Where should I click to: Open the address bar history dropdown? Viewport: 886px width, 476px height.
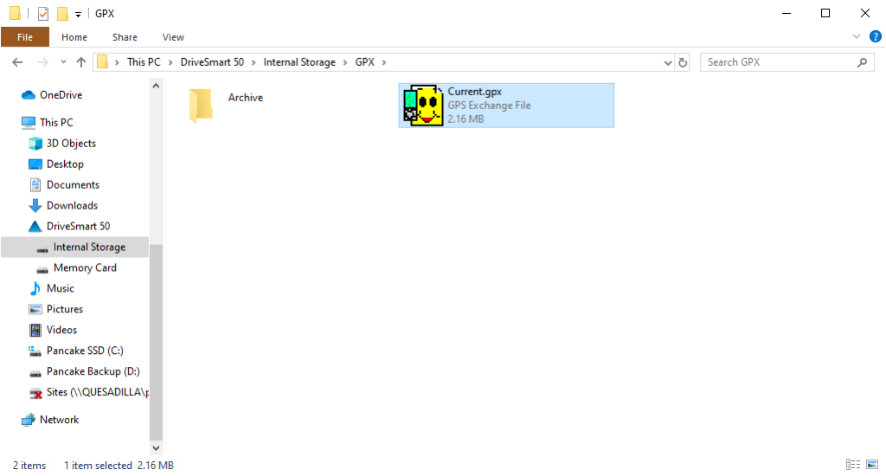pos(668,63)
